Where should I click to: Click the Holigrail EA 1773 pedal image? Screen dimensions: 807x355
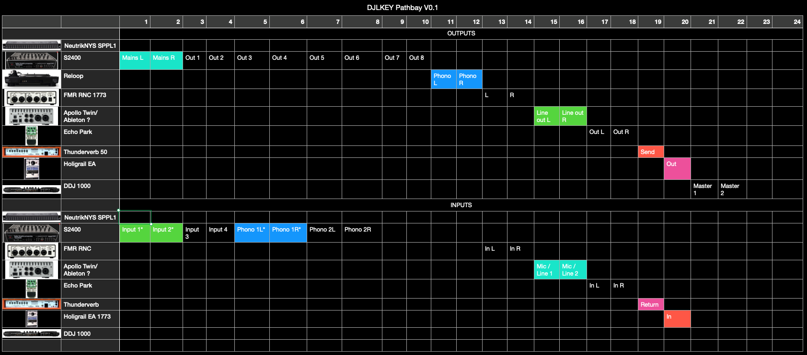click(32, 319)
